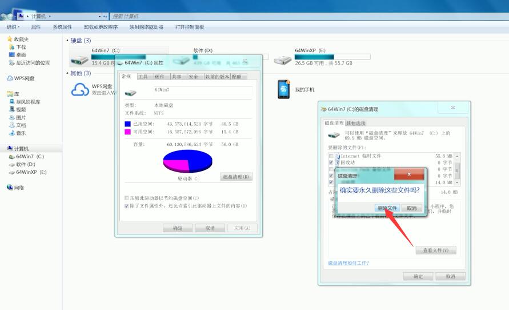Select the 库 libraries node in sidebar
Viewport: 509px width, 310px height.
pos(13,94)
